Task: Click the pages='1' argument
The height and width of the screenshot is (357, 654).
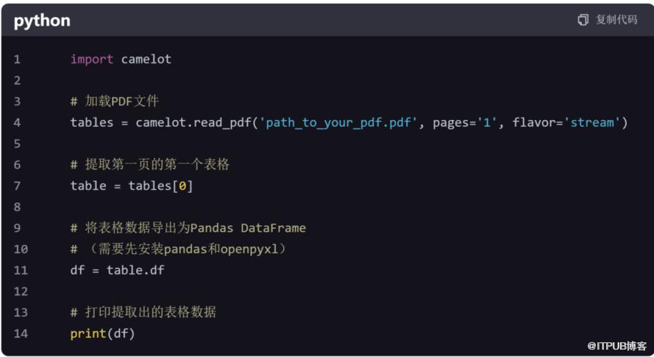Action: coord(465,122)
